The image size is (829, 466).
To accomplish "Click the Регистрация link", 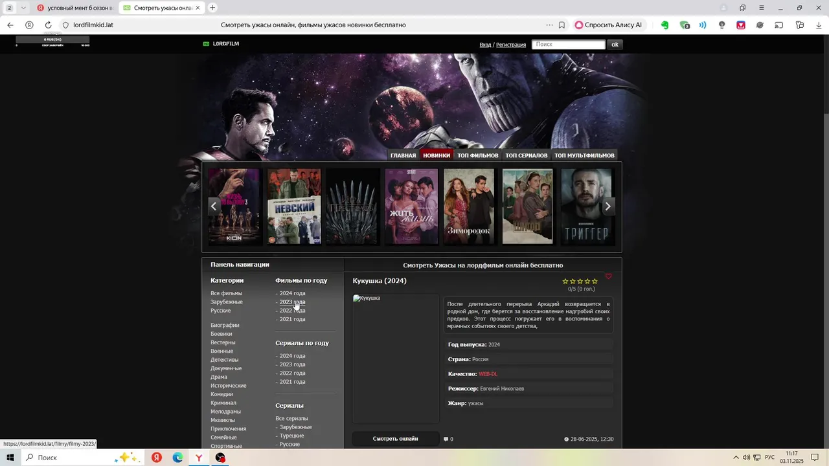I will (511, 45).
